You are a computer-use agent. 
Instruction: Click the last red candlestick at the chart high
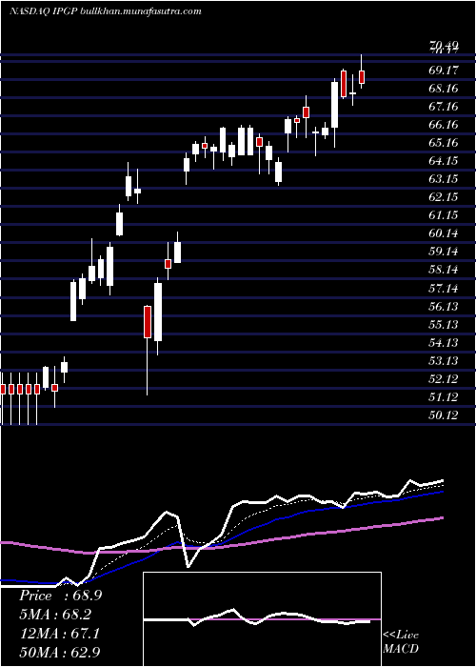point(362,71)
